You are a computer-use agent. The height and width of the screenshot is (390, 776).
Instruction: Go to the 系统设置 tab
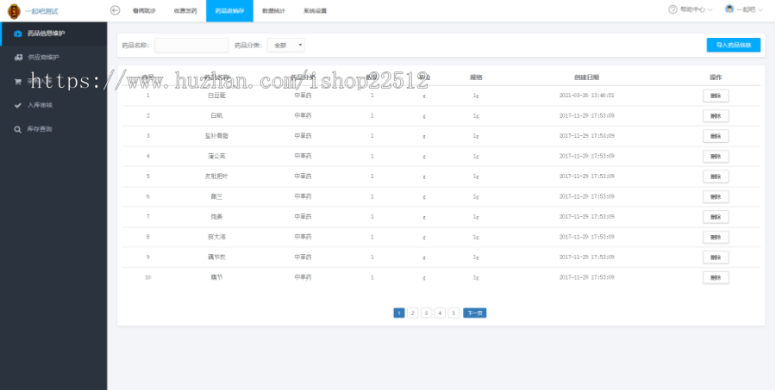click(x=315, y=11)
